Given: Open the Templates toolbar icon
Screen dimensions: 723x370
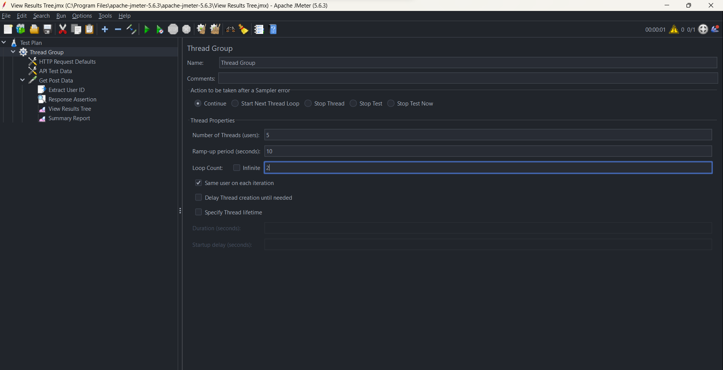Looking at the screenshot, I should click(x=20, y=29).
